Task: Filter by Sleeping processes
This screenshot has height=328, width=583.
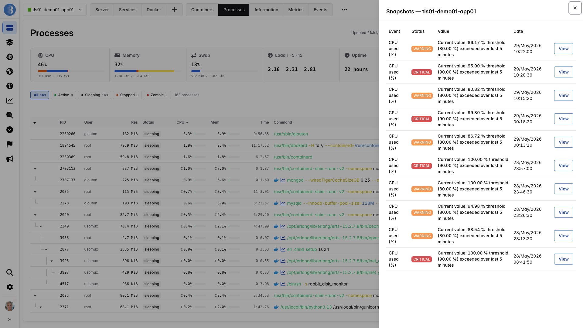Action: (x=94, y=95)
